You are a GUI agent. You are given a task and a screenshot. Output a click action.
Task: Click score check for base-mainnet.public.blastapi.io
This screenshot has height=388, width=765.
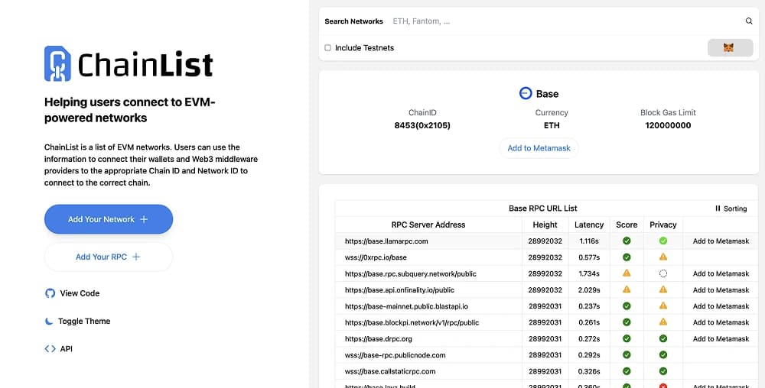click(627, 306)
